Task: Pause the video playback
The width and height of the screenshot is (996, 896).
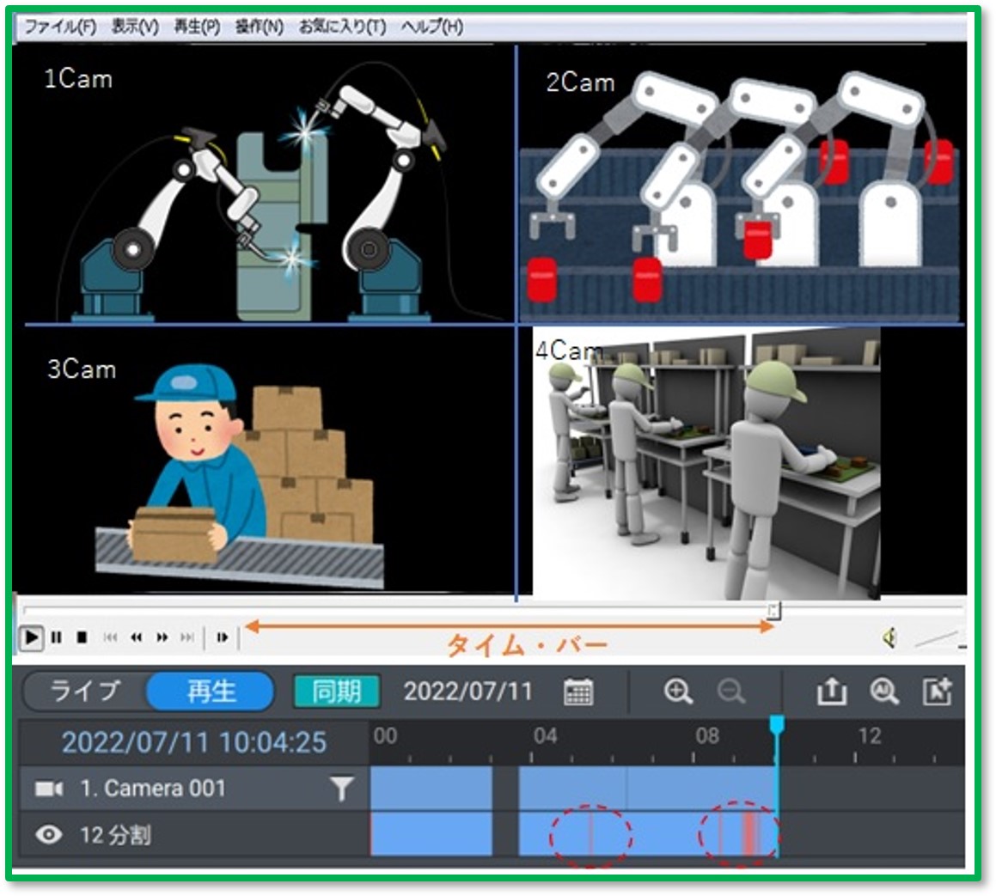Action: (57, 637)
